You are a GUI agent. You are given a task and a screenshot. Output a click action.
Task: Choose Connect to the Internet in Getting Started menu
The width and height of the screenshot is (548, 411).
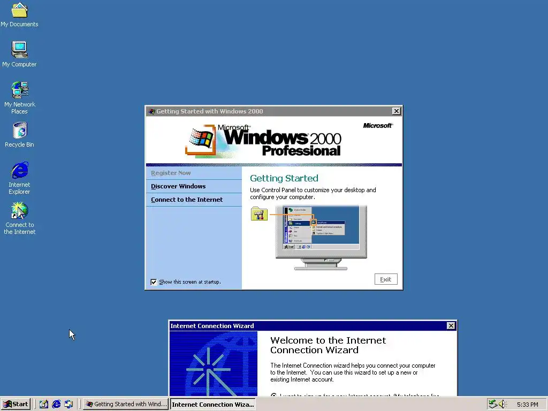point(187,200)
